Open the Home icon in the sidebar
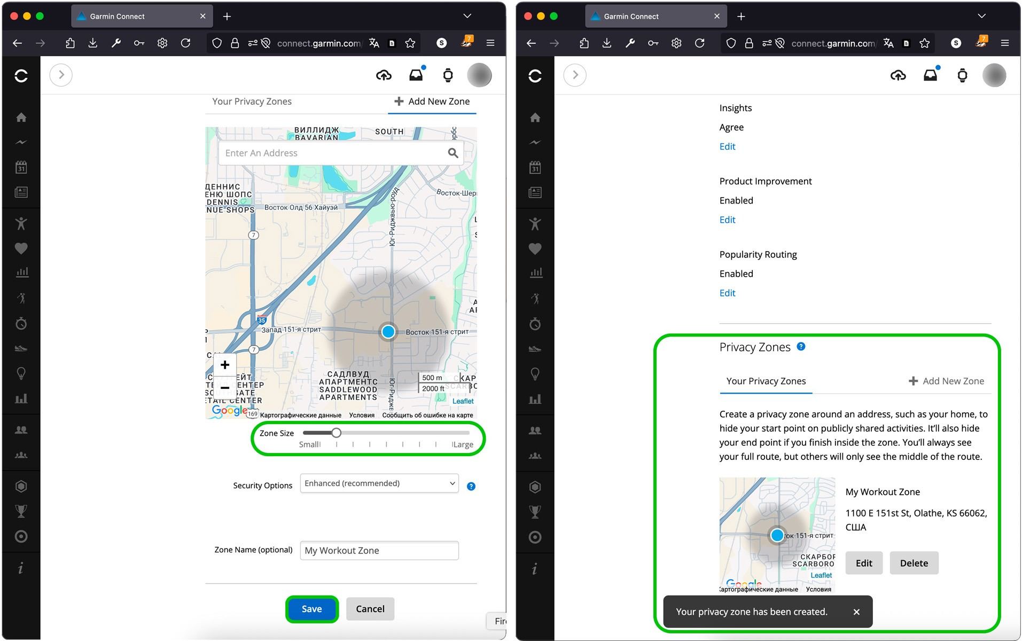The image size is (1022, 641). 21,117
